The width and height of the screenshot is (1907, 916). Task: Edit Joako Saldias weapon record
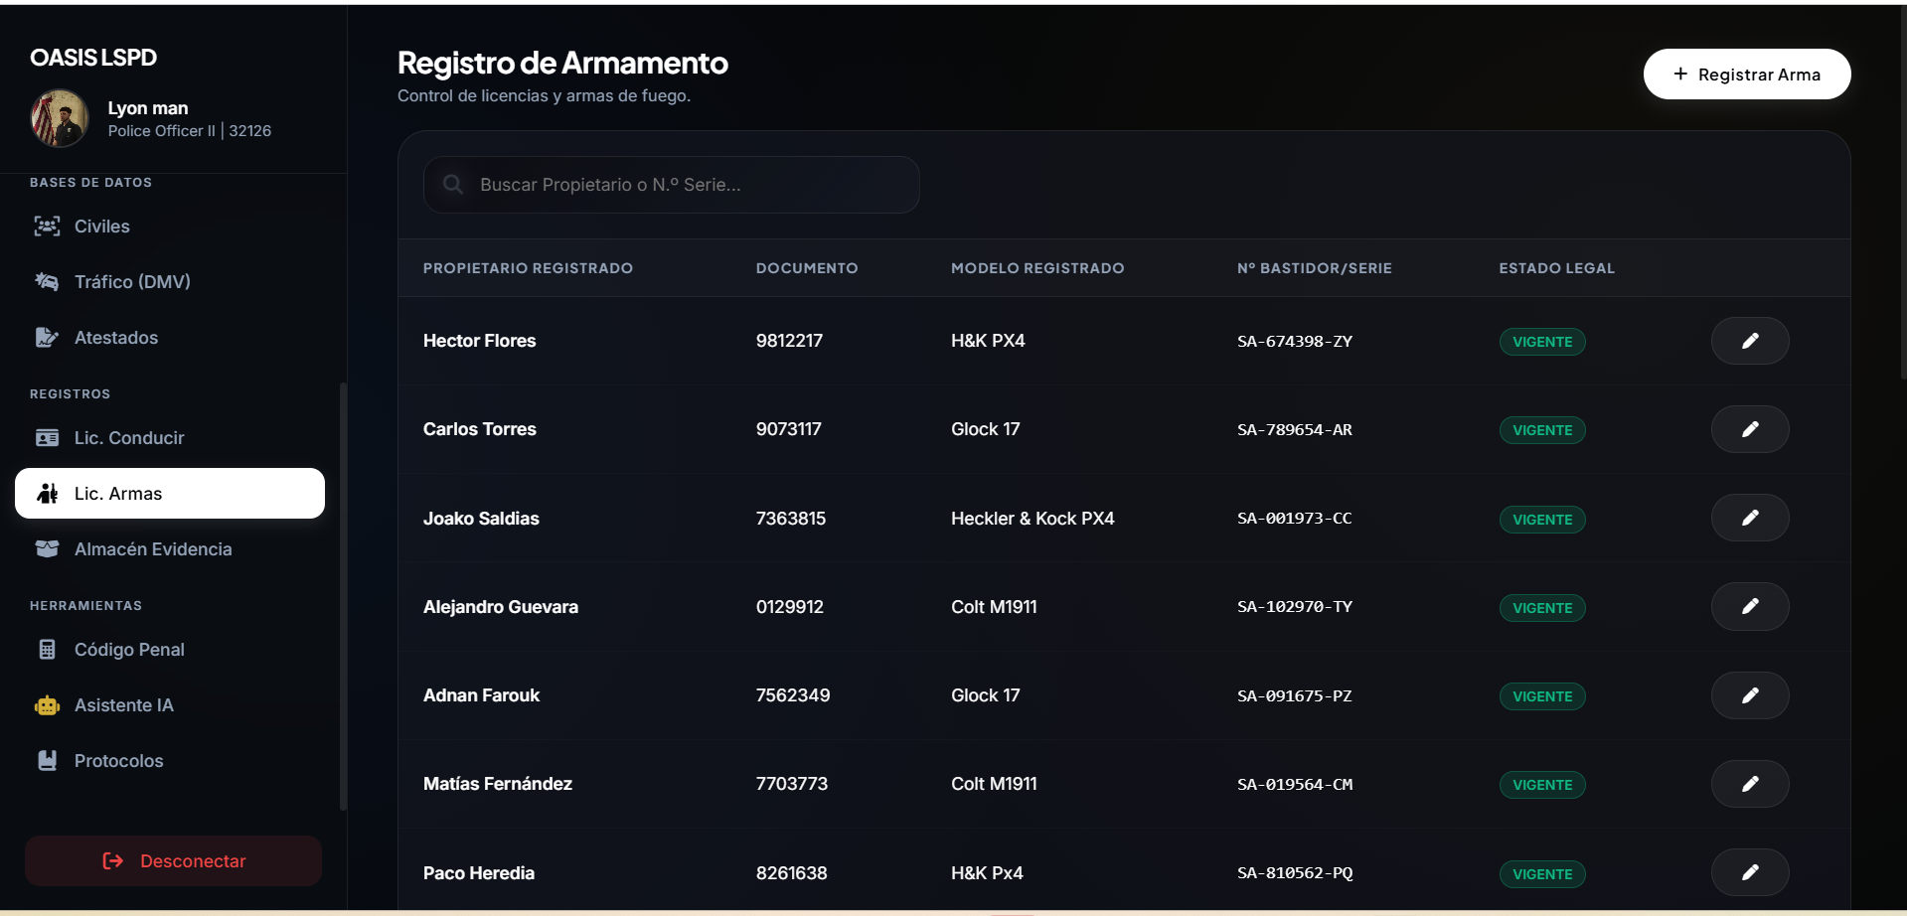pyautogui.click(x=1750, y=518)
